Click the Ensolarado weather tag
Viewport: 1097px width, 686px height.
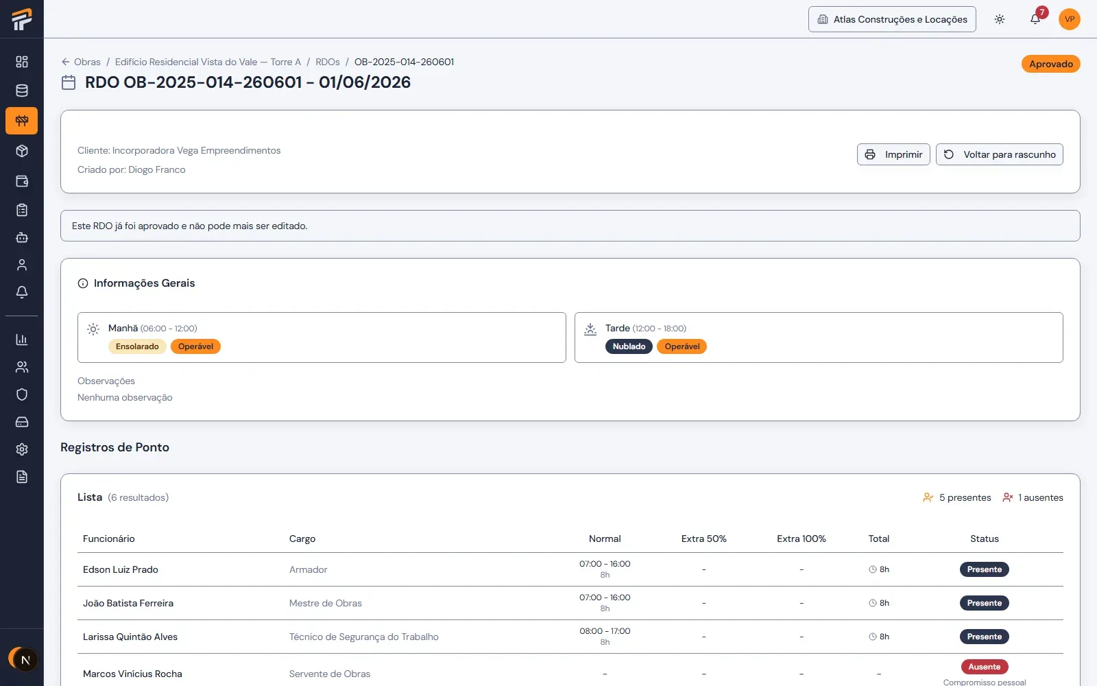[x=137, y=346]
